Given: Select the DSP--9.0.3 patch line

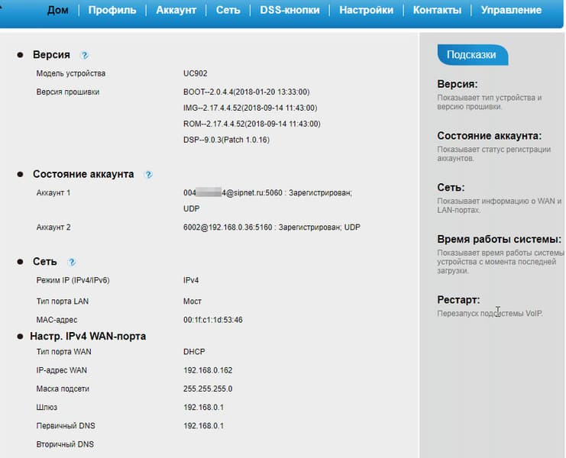Looking at the screenshot, I should coord(226,140).
